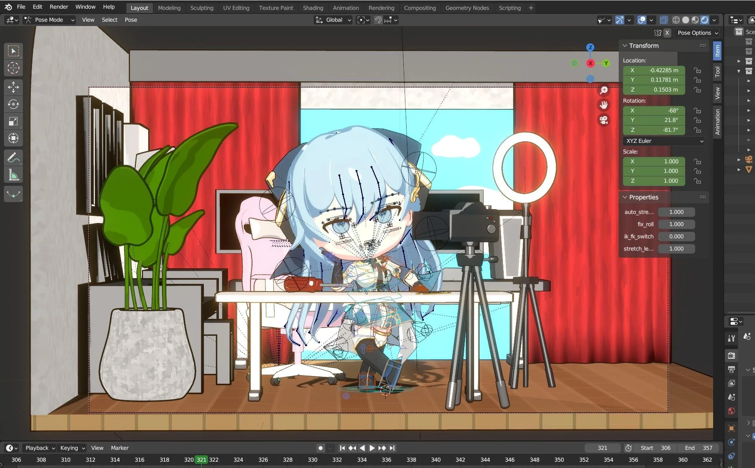Click the zoom view magnifier icon in viewport
The height and width of the screenshot is (468, 755).
[604, 90]
